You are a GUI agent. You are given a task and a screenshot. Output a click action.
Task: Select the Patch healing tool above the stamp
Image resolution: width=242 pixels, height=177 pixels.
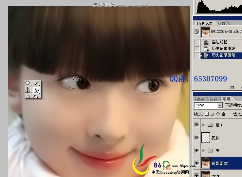click(x=28, y=83)
